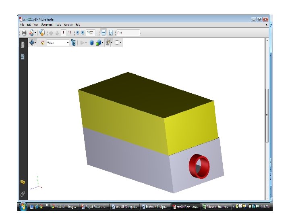Toggle scrolling page fit-width mode

coord(104,33)
